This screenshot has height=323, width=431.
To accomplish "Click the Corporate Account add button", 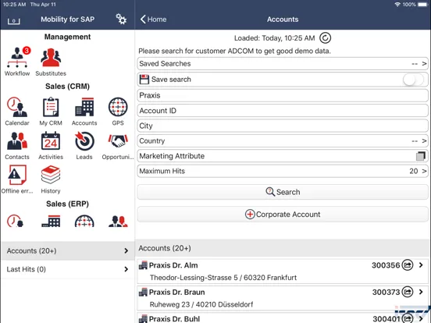I will 283,215.
